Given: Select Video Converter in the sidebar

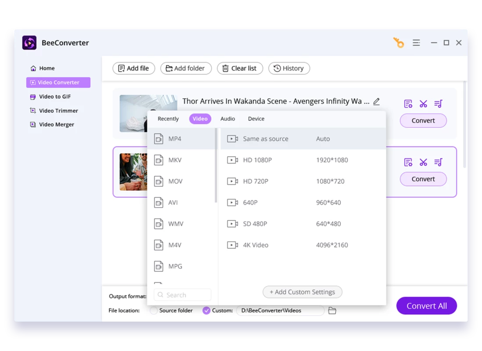Looking at the screenshot, I should [x=58, y=82].
